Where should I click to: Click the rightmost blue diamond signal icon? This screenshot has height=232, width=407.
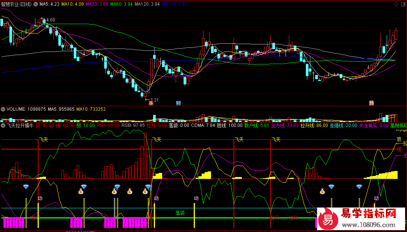[359, 186]
